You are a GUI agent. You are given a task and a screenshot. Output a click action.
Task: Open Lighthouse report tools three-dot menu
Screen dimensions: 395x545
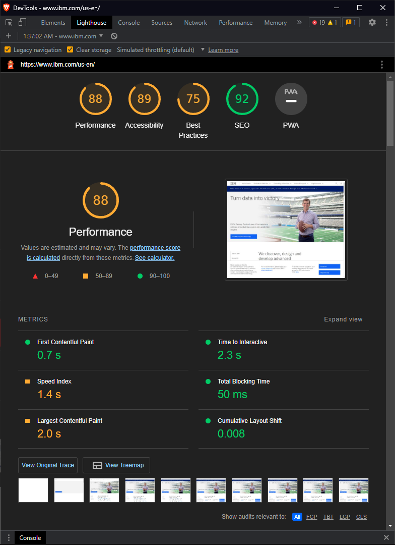[382, 65]
